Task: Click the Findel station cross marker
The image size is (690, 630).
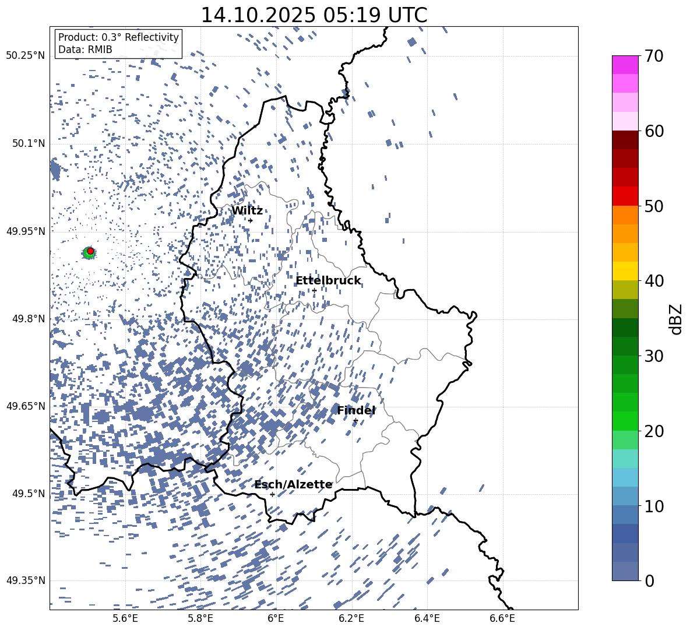Action: click(x=355, y=420)
